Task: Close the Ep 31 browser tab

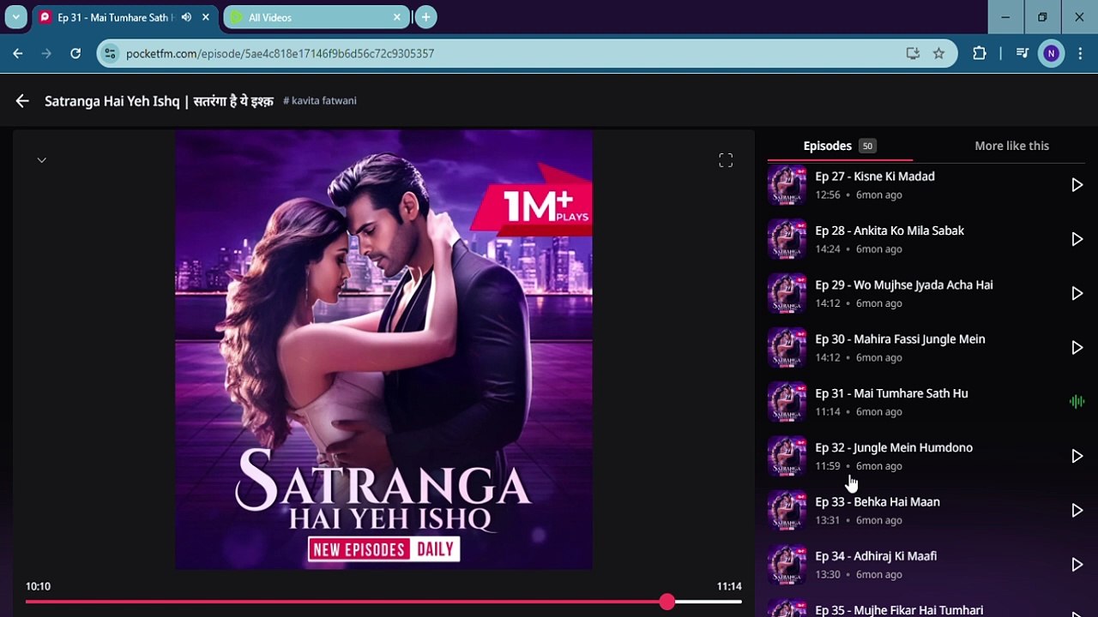Action: pos(205,17)
